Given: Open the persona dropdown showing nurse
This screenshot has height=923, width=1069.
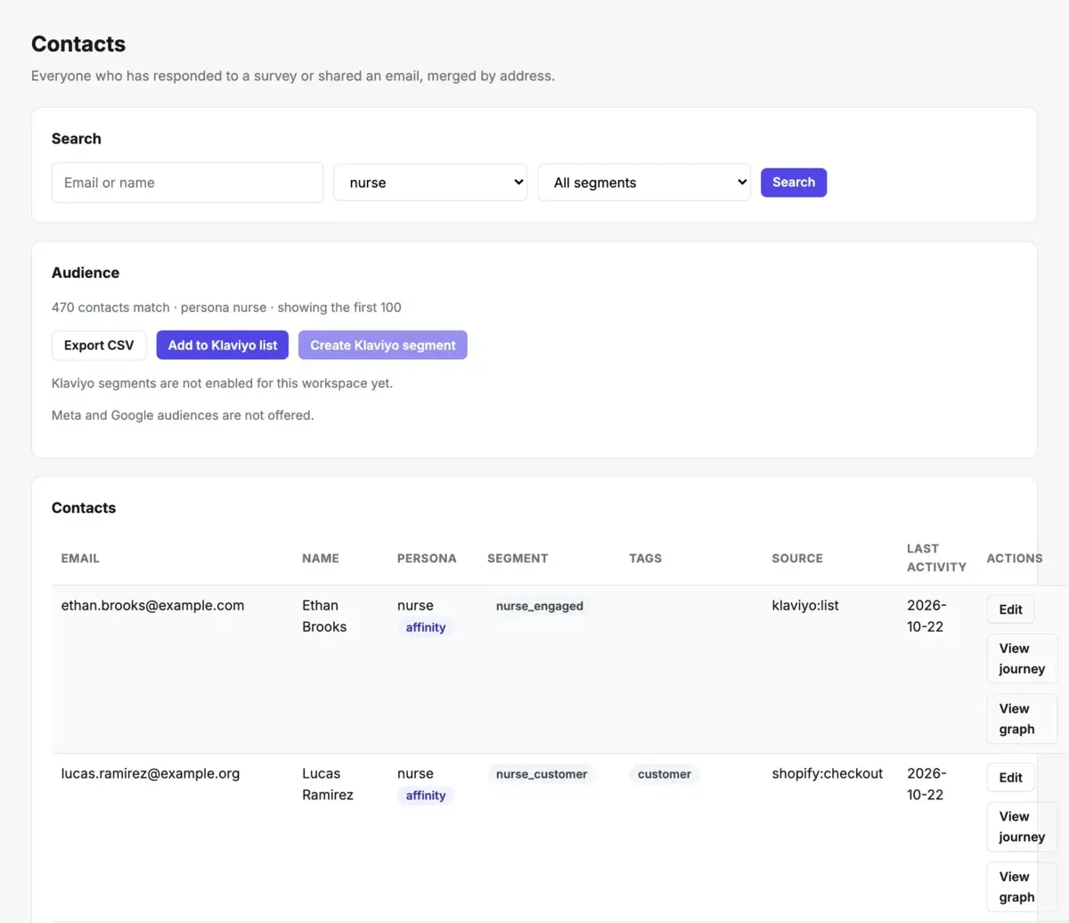Looking at the screenshot, I should click(x=430, y=183).
